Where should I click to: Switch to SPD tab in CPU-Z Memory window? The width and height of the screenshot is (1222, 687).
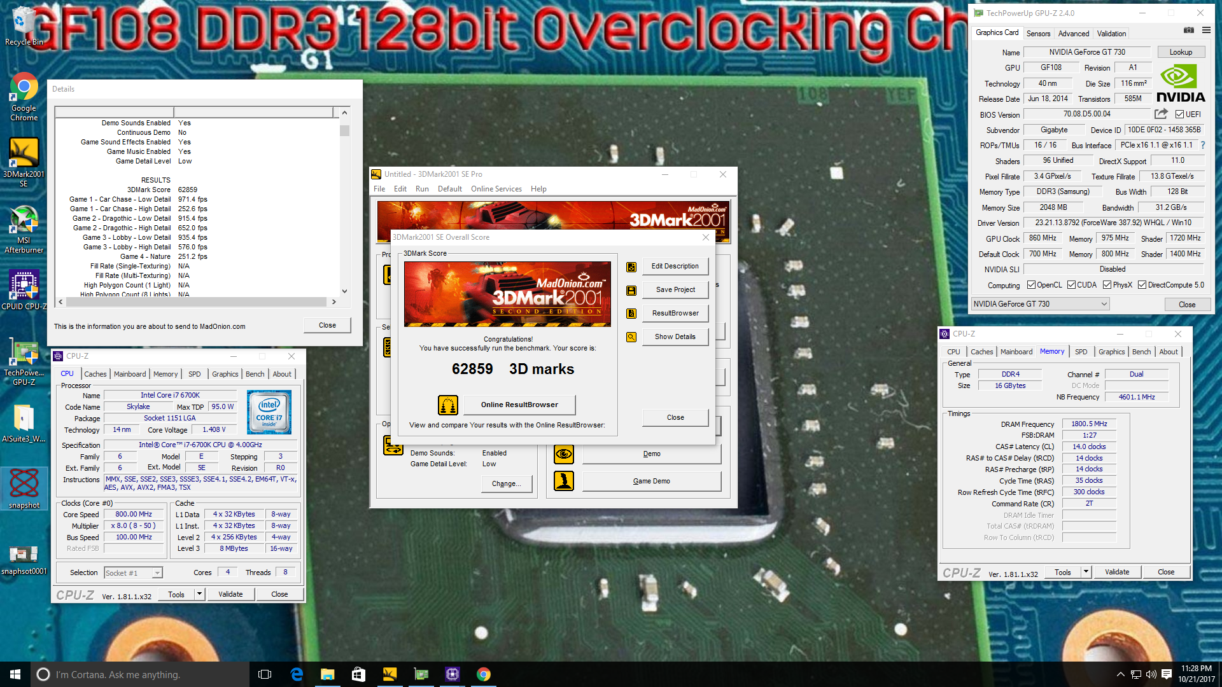click(x=1081, y=352)
